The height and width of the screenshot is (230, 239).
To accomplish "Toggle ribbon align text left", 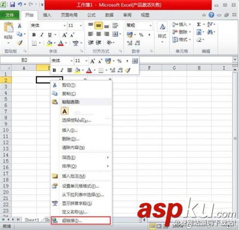I will [91, 34].
